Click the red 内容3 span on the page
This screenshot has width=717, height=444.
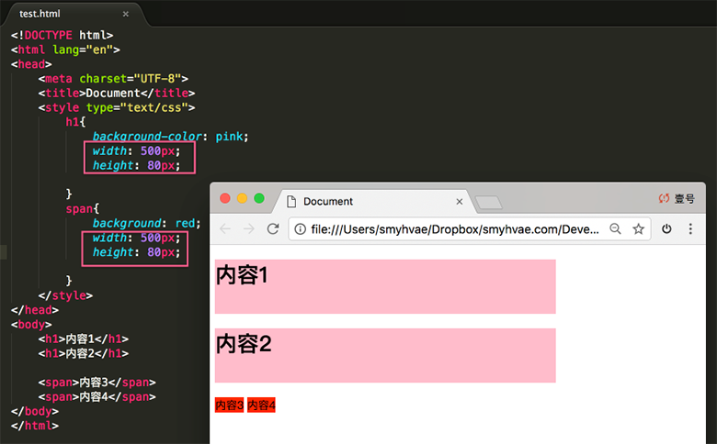click(x=229, y=405)
